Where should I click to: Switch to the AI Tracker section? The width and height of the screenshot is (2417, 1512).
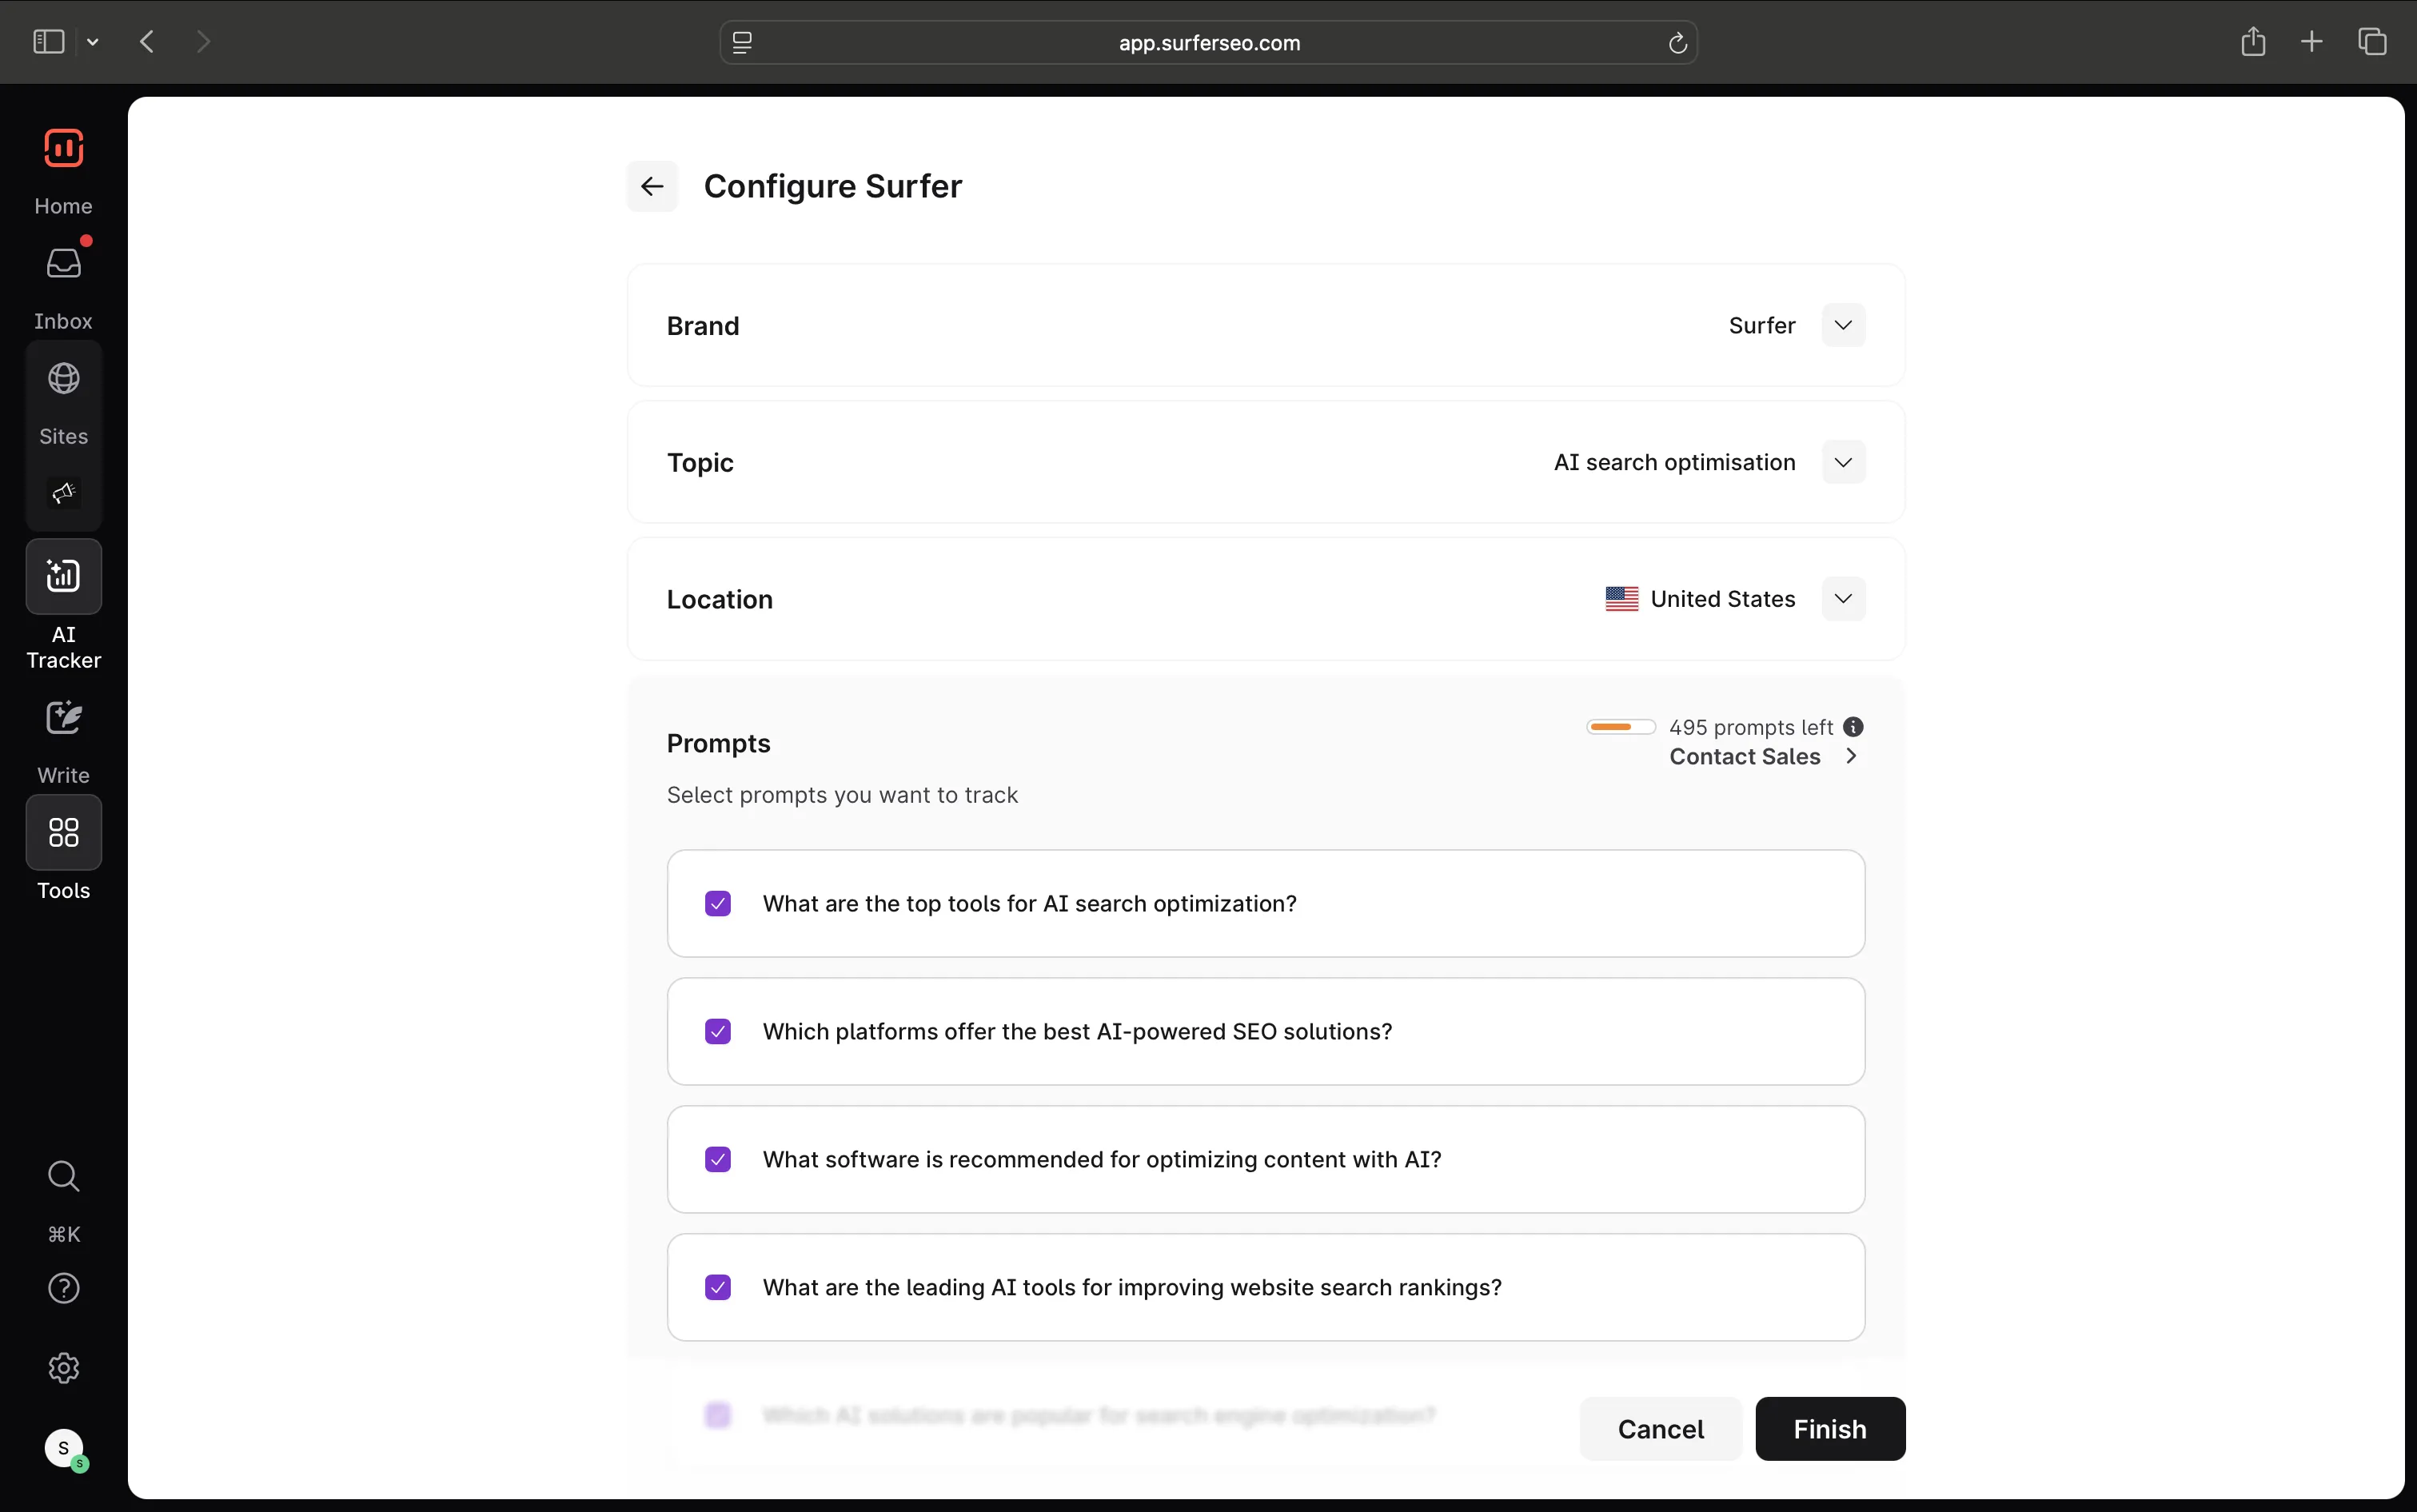[x=63, y=577]
